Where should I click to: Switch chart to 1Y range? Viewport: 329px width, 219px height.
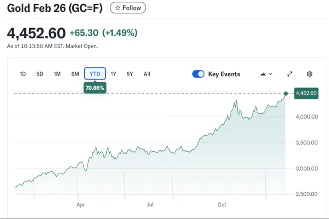point(113,74)
